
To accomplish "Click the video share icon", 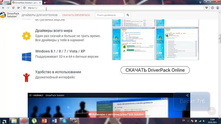I will (x=187, y=95).
